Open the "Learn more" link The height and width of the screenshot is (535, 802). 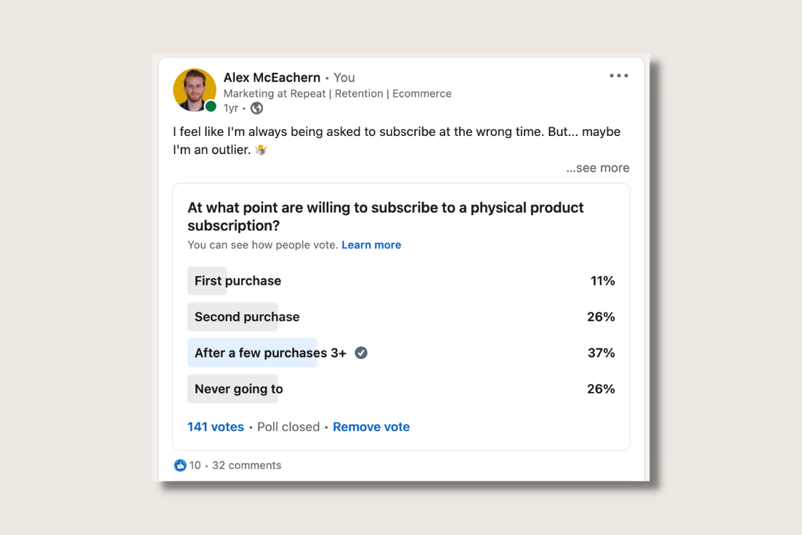click(371, 245)
